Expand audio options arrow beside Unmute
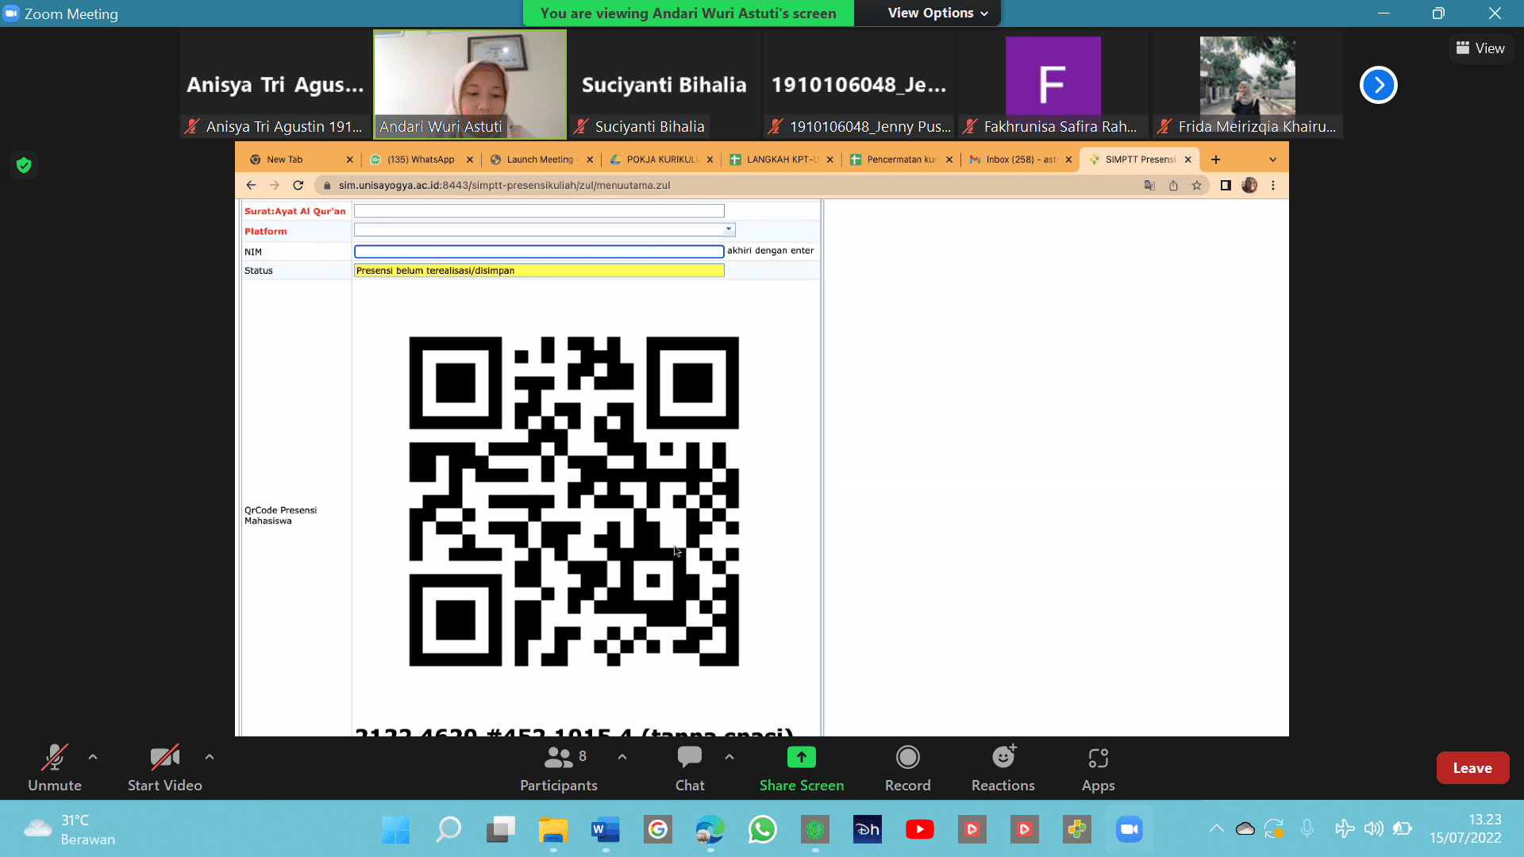 93,757
